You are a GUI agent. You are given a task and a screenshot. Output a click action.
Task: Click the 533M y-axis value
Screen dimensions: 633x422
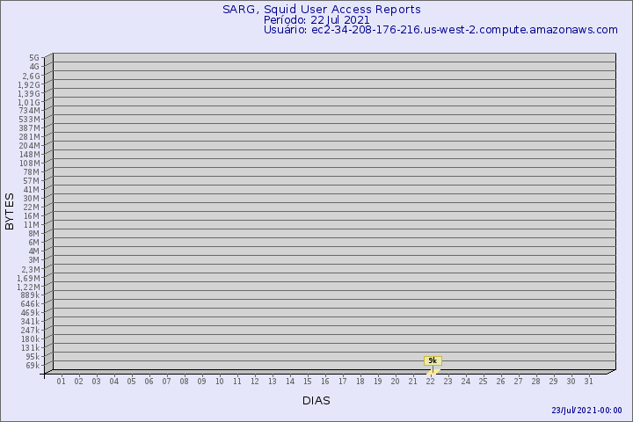[30, 120]
